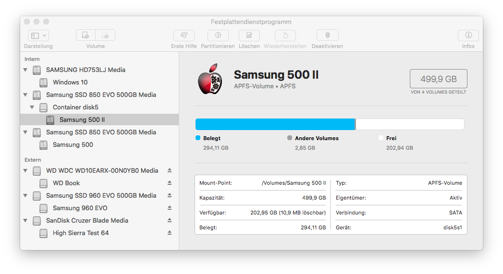
Task: Collapse Samsung SSD 850 EVO containing Samsung 500
Action: (x=25, y=132)
